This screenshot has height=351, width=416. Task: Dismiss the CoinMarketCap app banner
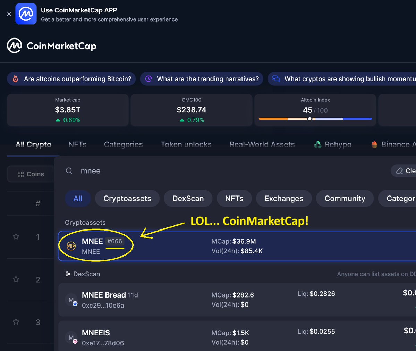tap(9, 14)
